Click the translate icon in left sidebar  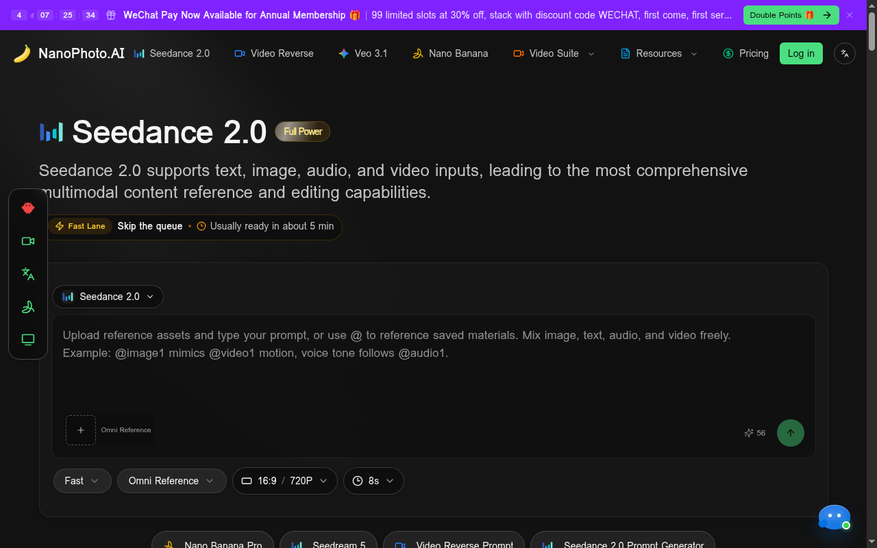[28, 274]
